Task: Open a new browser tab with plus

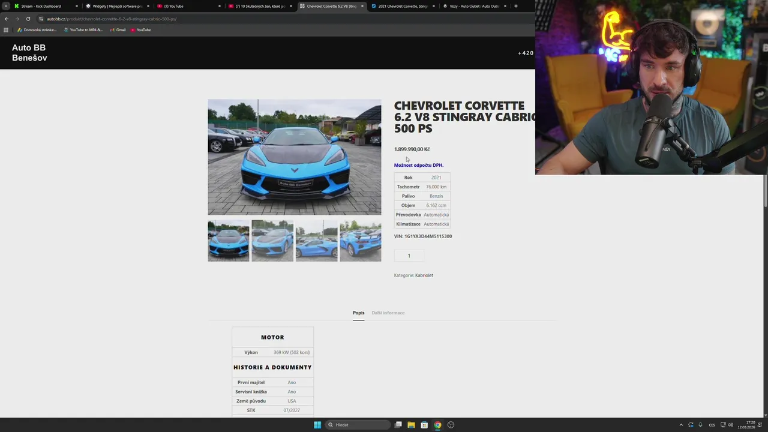Action: (515, 6)
